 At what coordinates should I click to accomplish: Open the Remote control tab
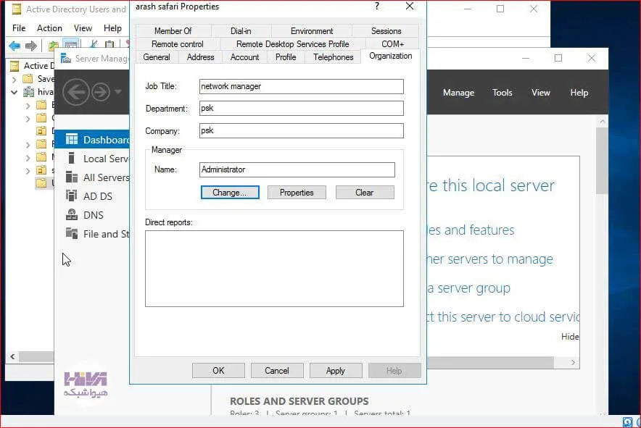click(177, 44)
